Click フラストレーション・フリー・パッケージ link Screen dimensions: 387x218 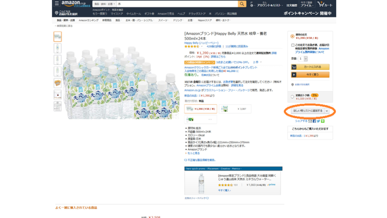pos(227,90)
